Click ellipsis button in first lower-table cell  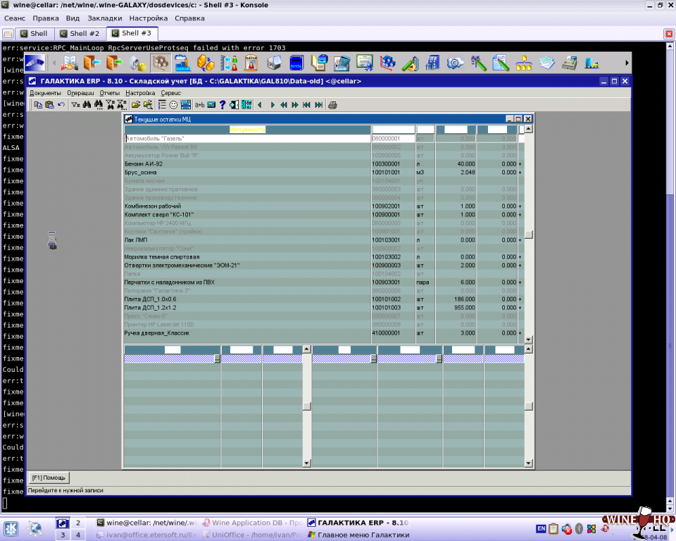pos(218,359)
